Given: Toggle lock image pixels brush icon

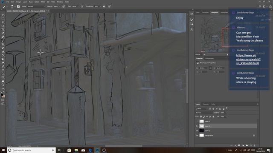Looking at the screenshot, I should 204,116.
